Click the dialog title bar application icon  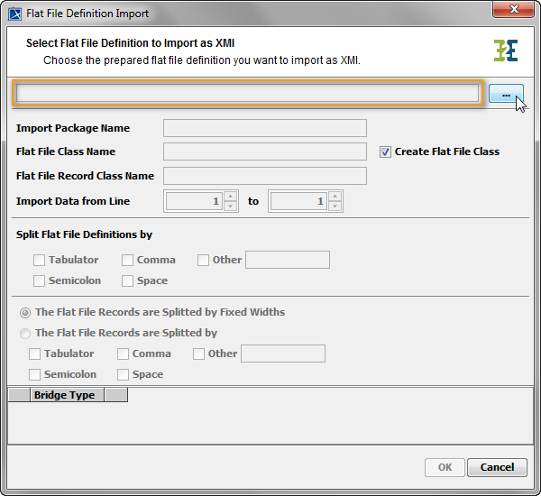(x=15, y=14)
